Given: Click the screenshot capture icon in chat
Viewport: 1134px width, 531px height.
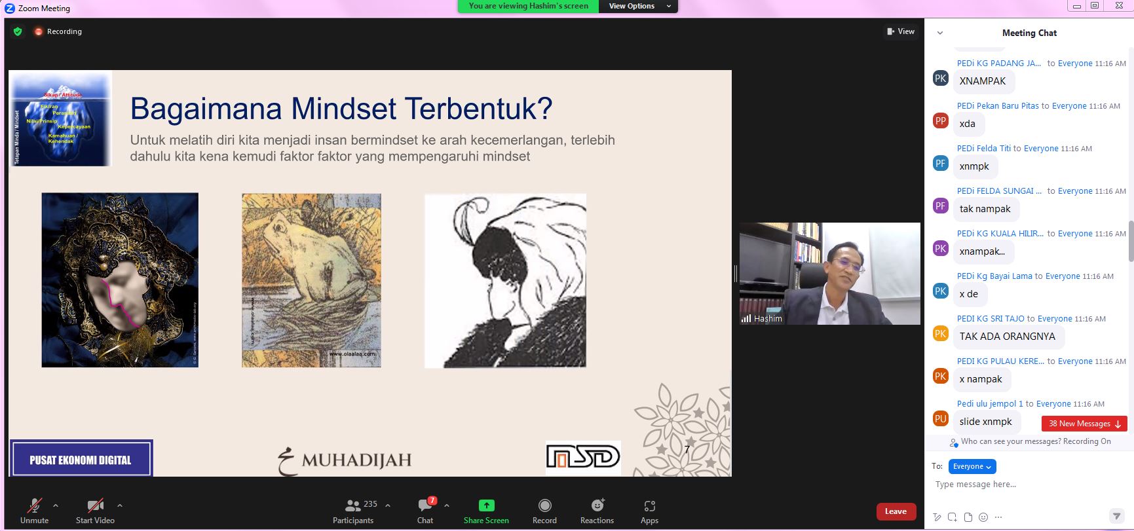Looking at the screenshot, I should (x=953, y=517).
